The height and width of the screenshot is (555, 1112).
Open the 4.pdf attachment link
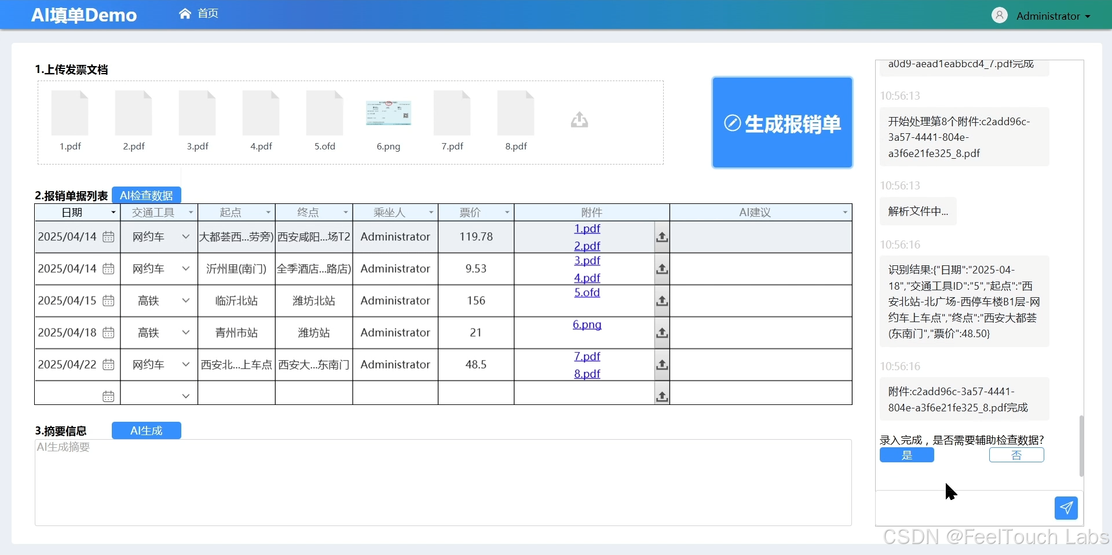[x=587, y=278]
